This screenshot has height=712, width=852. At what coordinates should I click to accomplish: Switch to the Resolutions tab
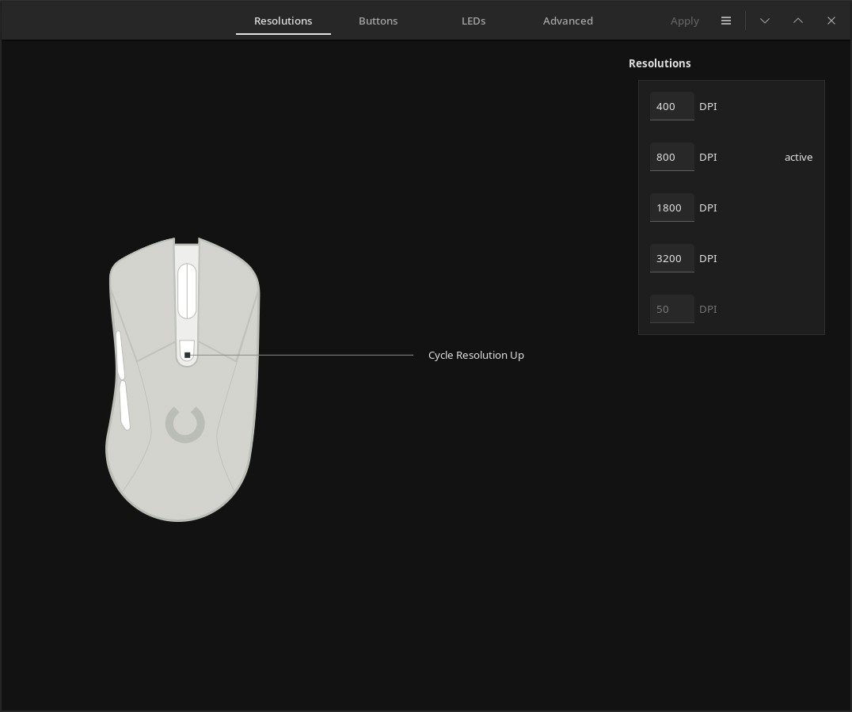coord(283,21)
